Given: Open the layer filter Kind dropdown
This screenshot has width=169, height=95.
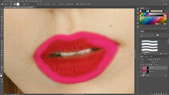Looking at the screenshot, I should 144,59.
